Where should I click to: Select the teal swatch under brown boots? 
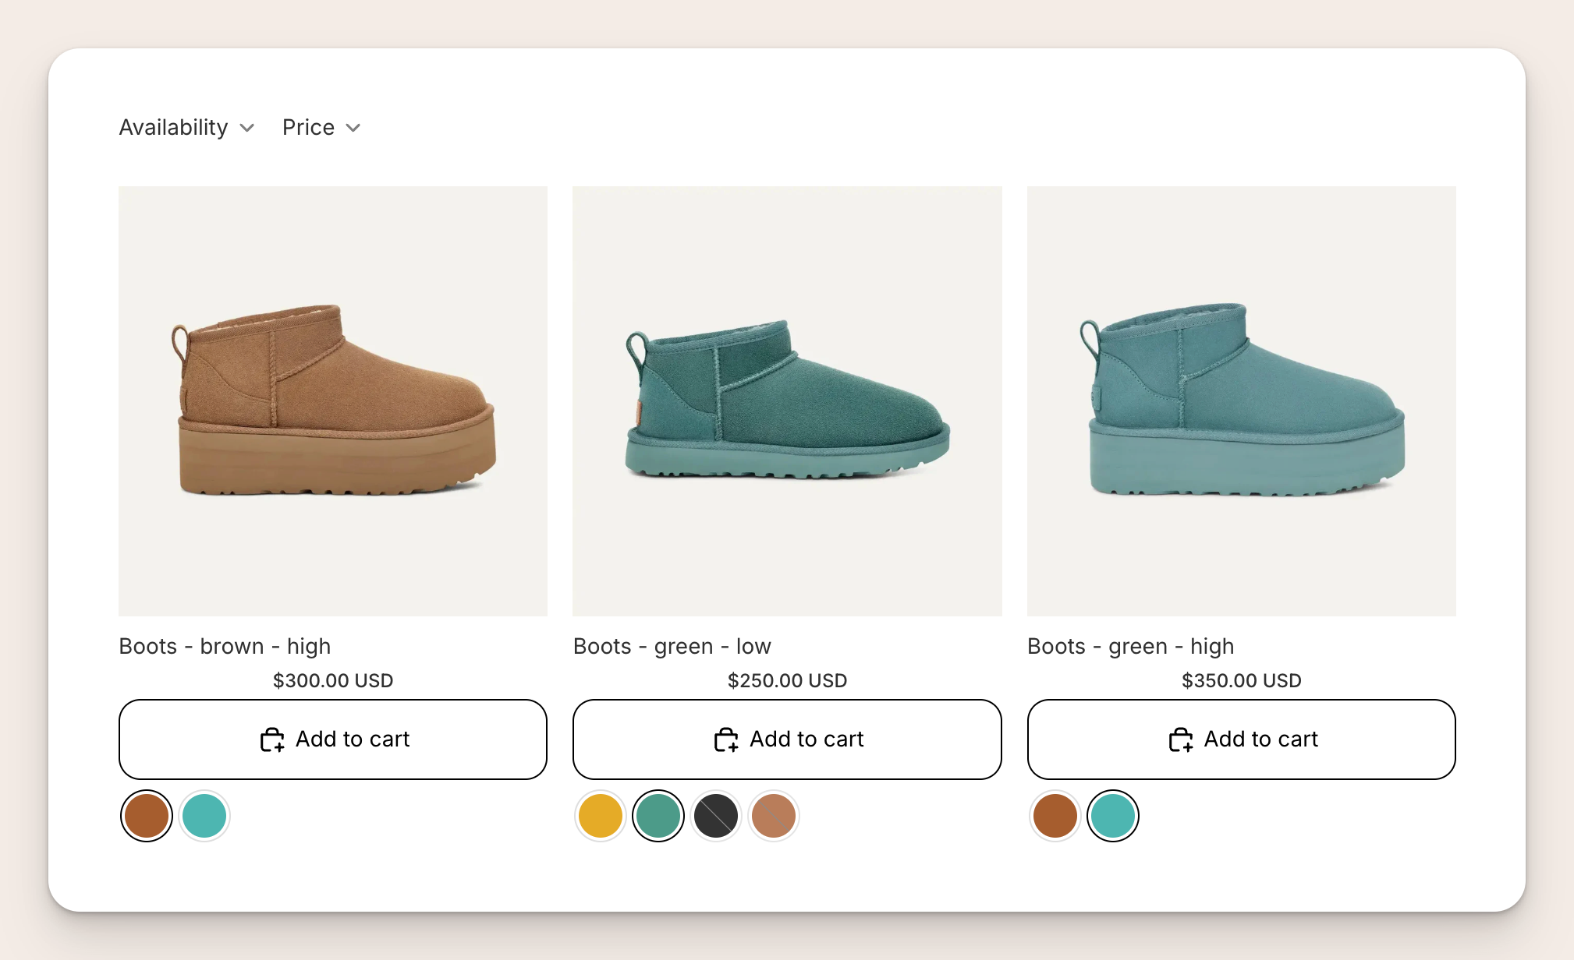[204, 815]
